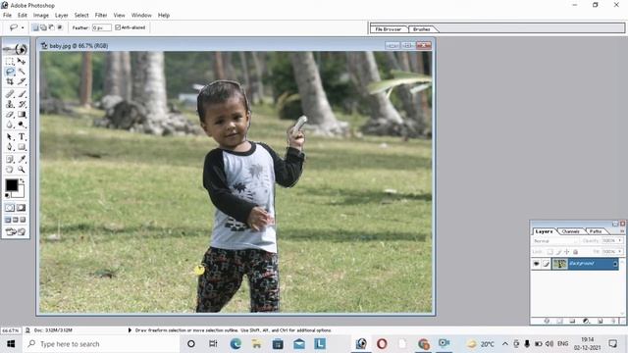628x353 pixels.
Task: Swap foreground and background colors
Action: [x=22, y=180]
